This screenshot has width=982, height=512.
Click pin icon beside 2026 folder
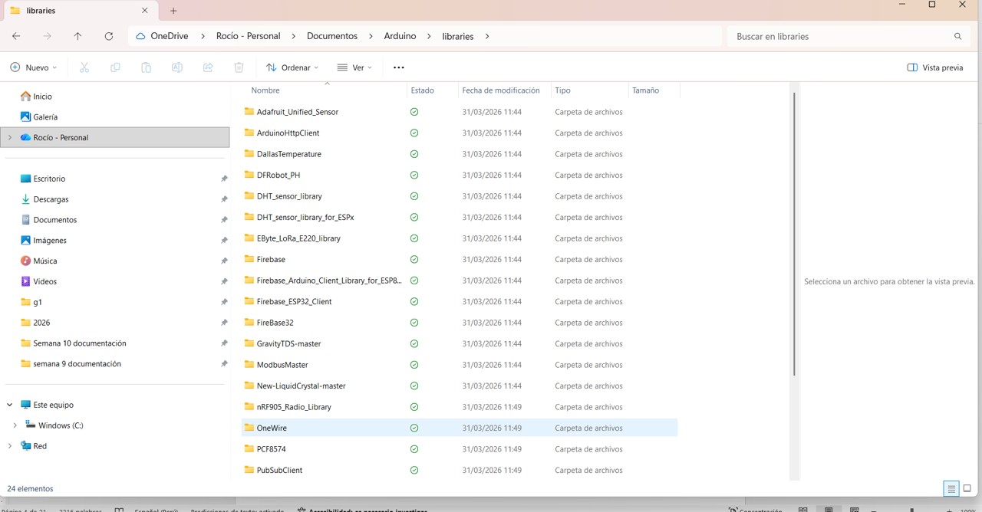pos(224,323)
